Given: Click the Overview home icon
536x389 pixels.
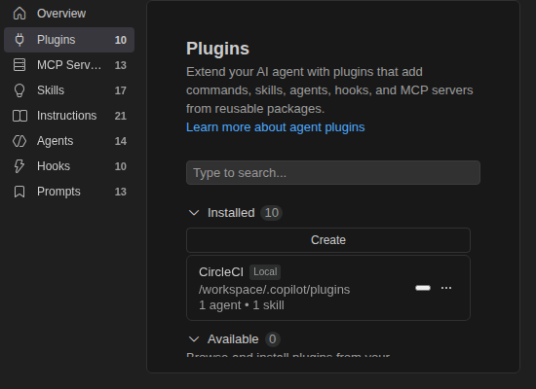Looking at the screenshot, I should [x=19, y=14].
